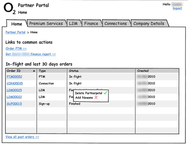Viewport: 188px width, 145px height.
Task: Open the L2M tab
Action: click(x=73, y=23)
